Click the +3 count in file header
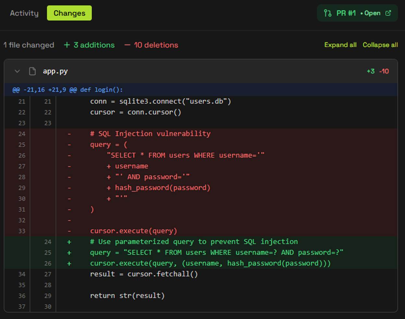 pos(371,71)
